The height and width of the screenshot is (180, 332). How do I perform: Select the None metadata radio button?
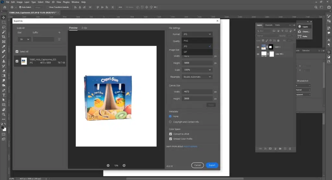170,116
